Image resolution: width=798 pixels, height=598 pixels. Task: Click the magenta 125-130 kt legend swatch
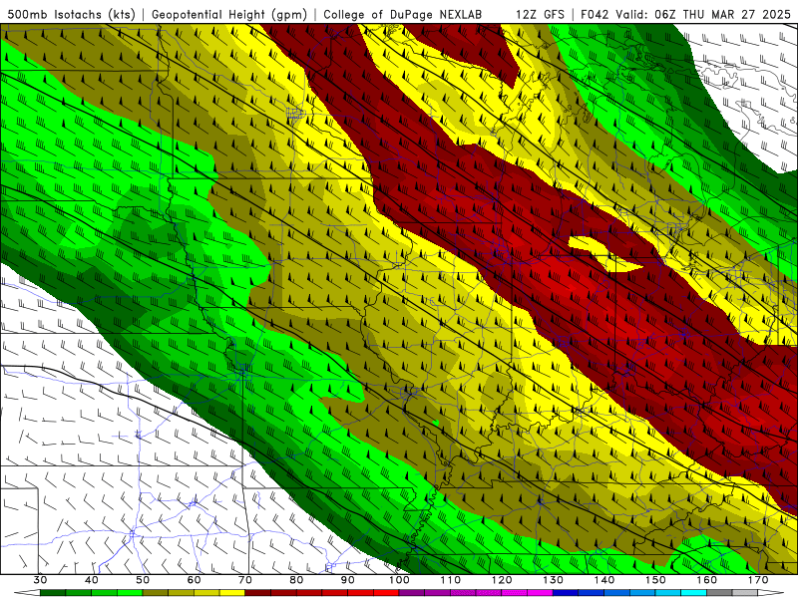click(x=540, y=593)
